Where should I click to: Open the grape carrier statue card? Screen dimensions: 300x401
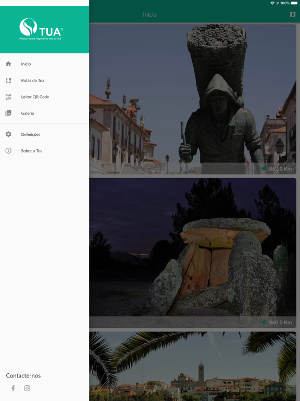click(x=193, y=99)
